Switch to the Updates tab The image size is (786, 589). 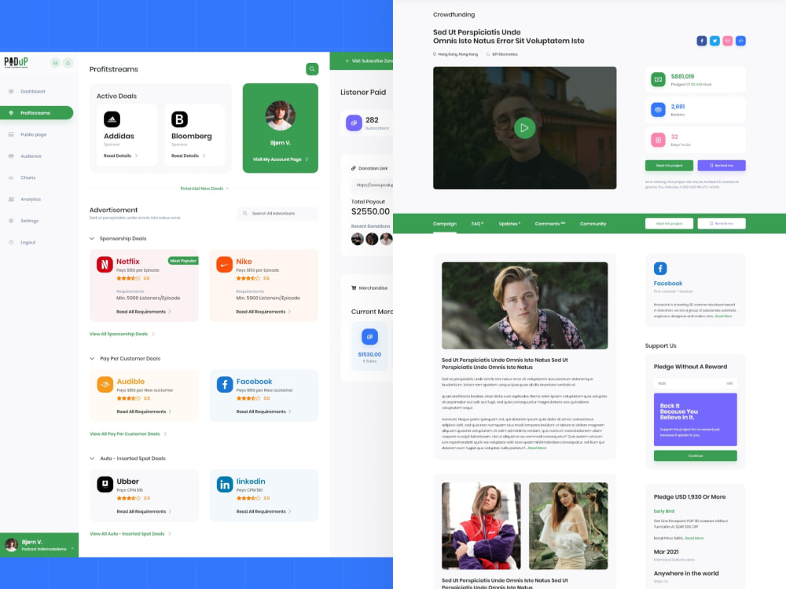tap(509, 224)
